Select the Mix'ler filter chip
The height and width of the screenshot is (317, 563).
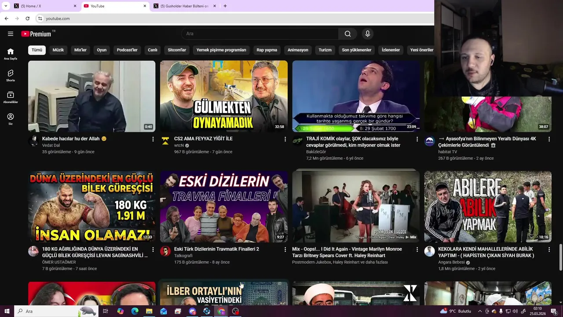80,50
